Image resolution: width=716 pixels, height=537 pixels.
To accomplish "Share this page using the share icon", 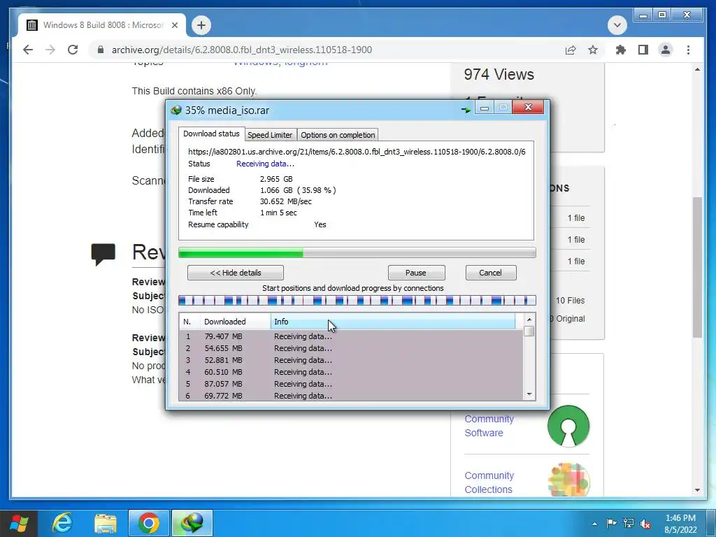I will tap(571, 50).
